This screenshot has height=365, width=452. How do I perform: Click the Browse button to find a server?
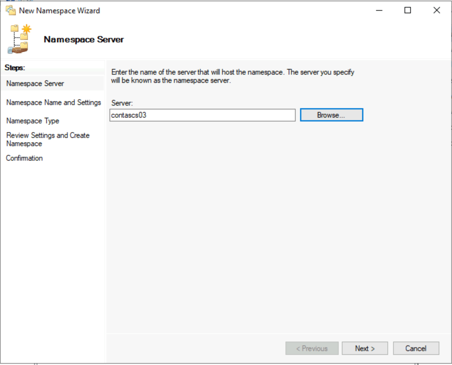(331, 115)
